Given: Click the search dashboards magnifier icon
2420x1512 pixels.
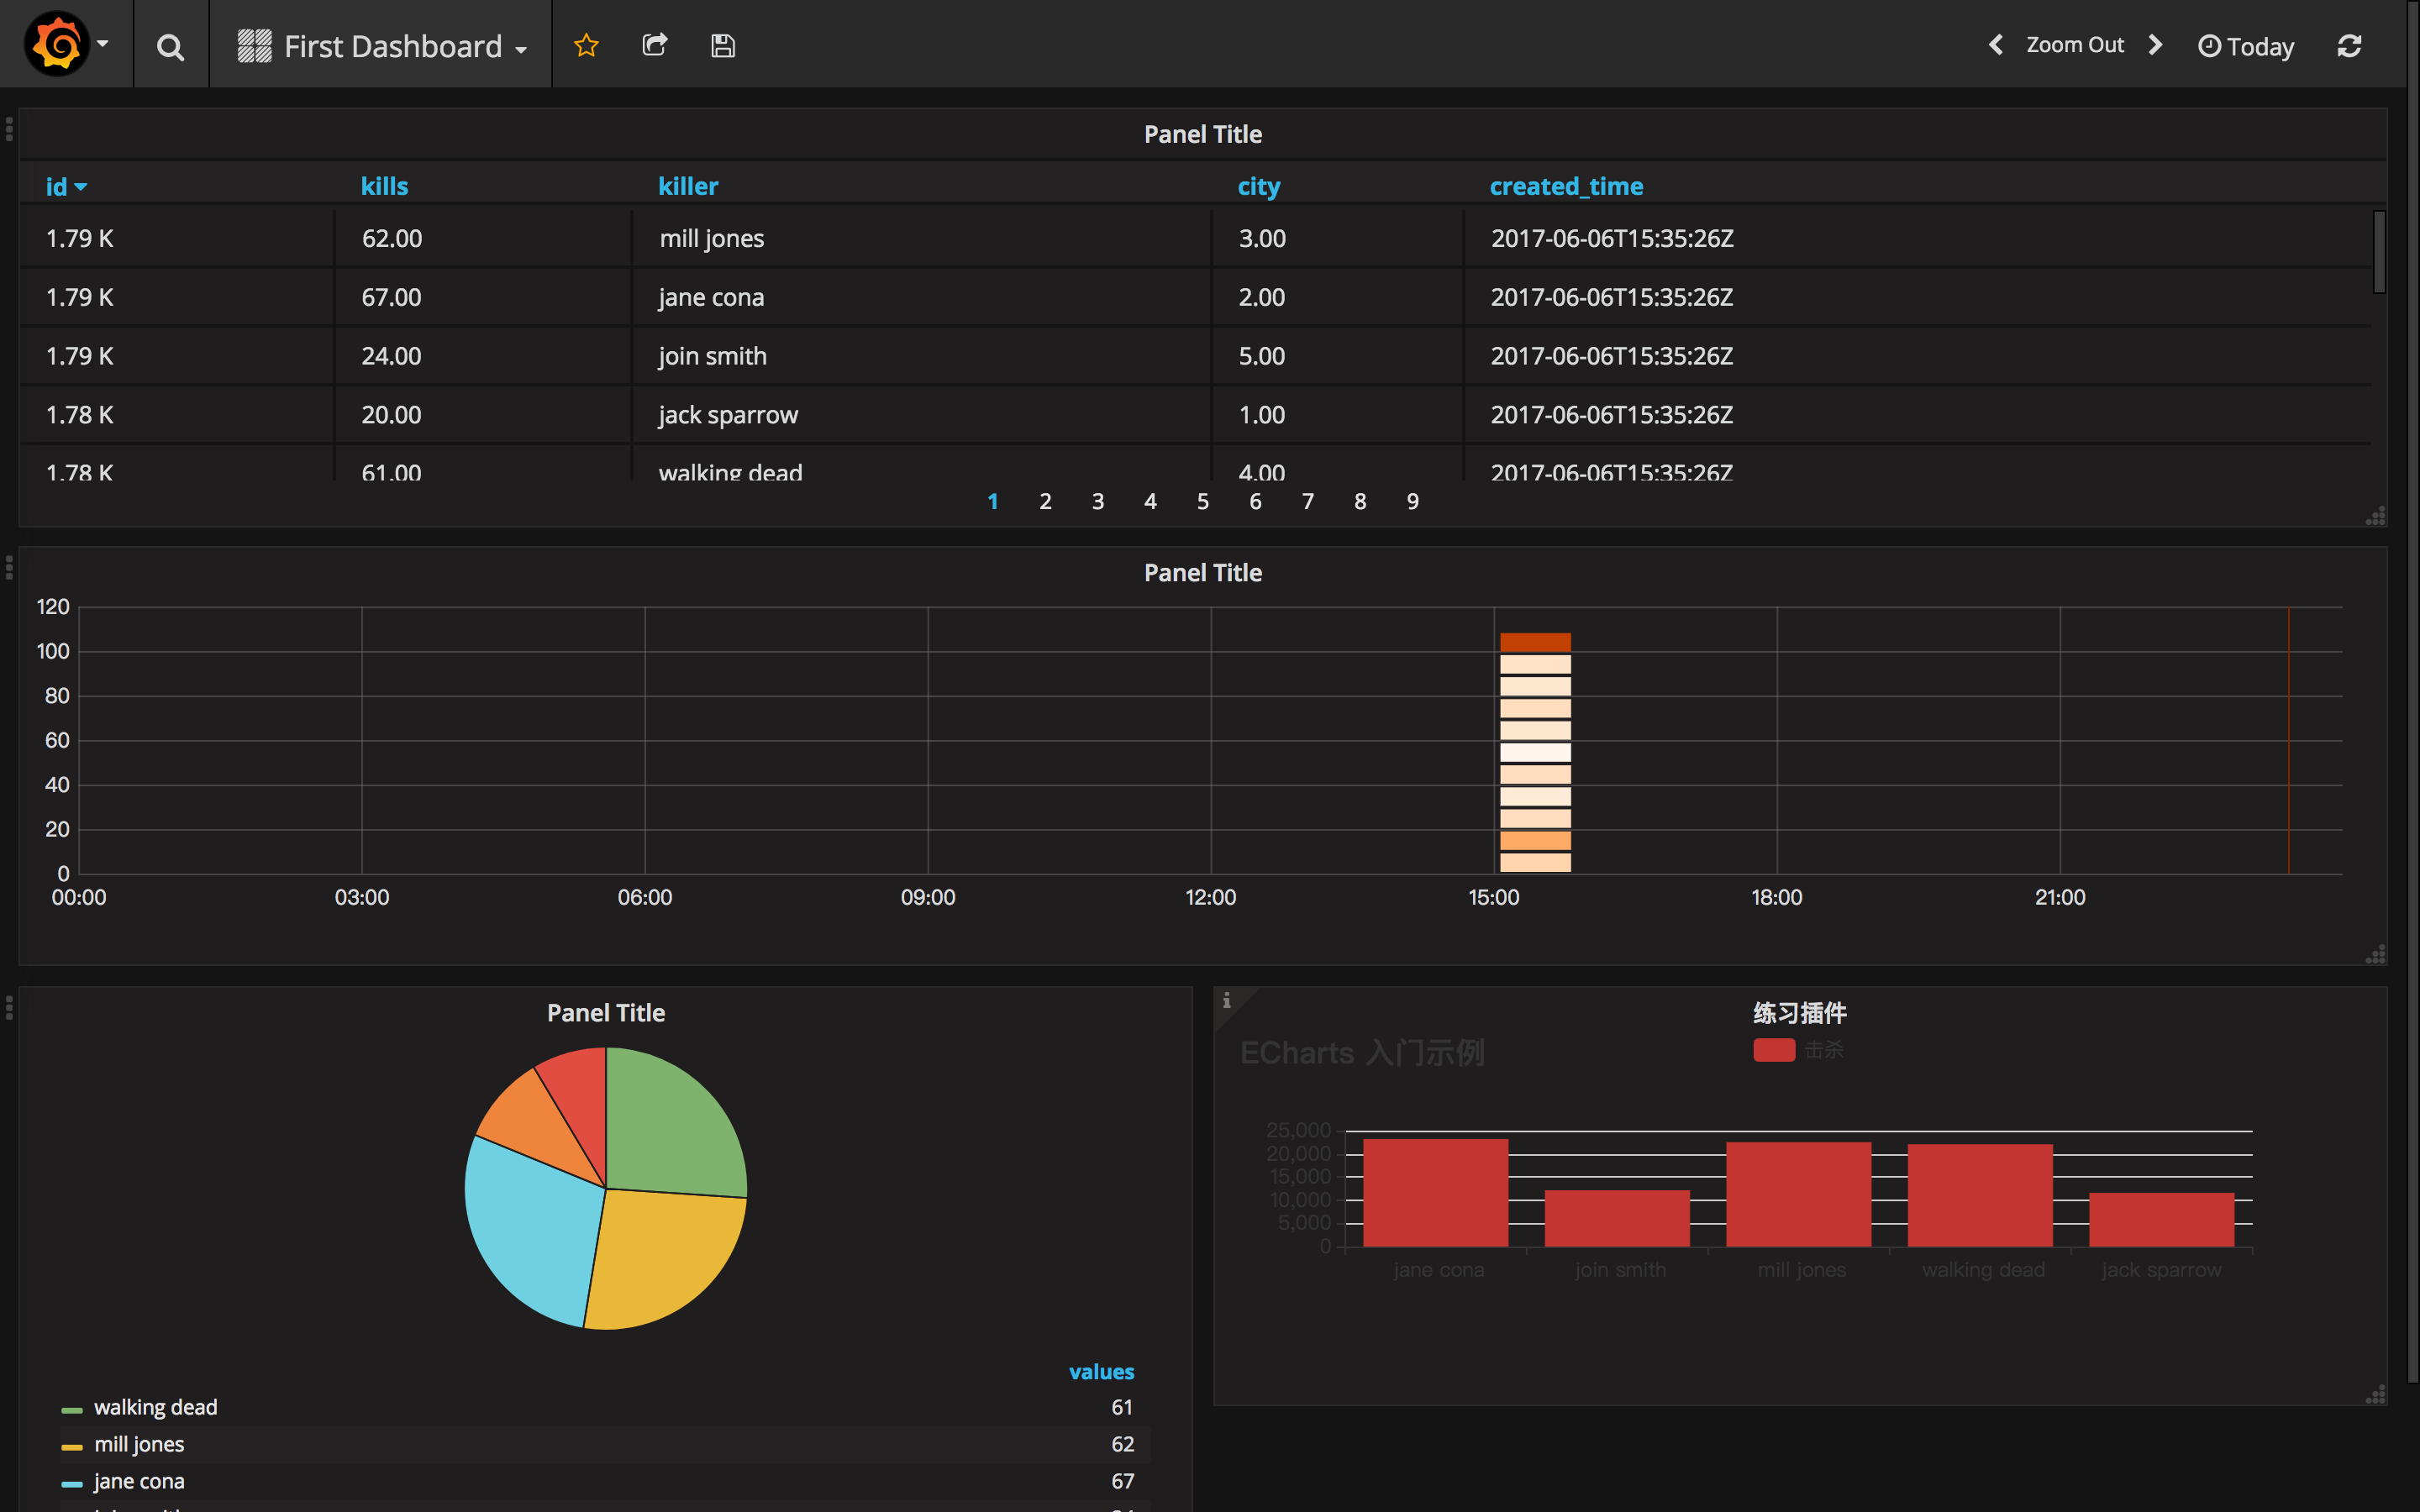Looking at the screenshot, I should point(170,46).
